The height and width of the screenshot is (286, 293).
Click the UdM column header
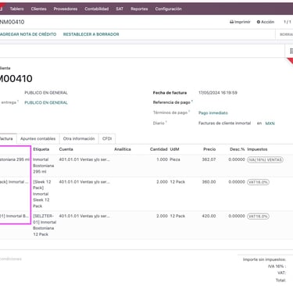pos(174,149)
